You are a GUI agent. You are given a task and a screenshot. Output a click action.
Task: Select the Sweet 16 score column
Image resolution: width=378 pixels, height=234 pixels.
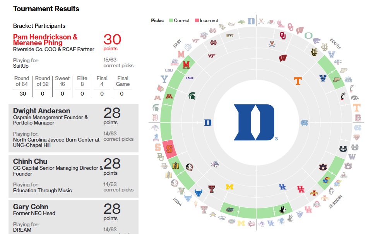pos(62,86)
